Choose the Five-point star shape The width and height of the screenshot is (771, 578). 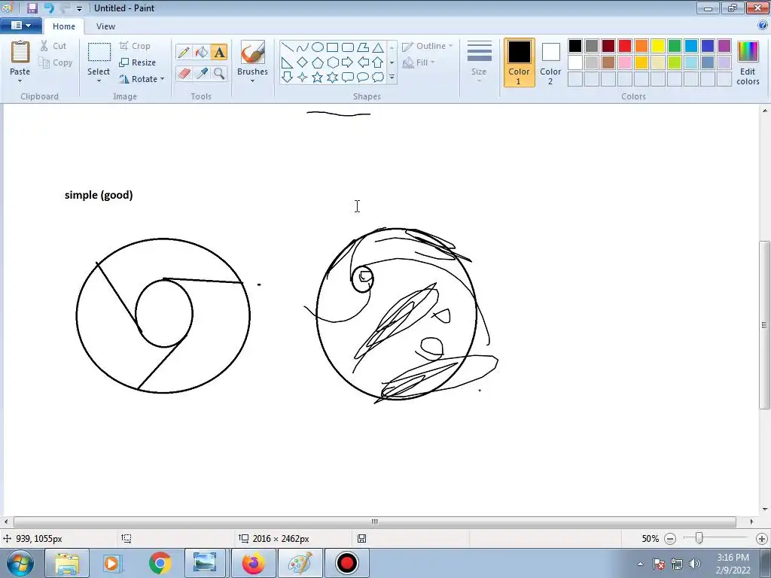click(318, 78)
